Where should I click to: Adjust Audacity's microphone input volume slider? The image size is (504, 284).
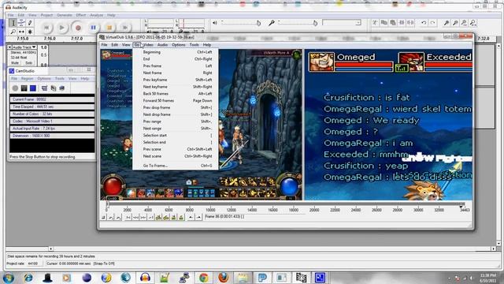click(x=298, y=23)
